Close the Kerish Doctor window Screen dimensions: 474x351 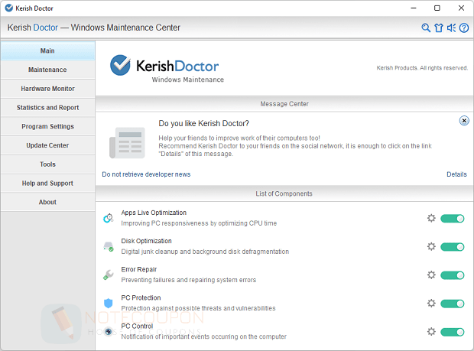coord(461,8)
